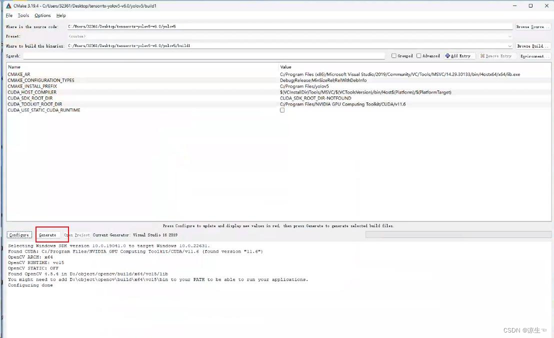Expand the source code path dropdown
The width and height of the screenshot is (554, 338).
(x=509, y=26)
